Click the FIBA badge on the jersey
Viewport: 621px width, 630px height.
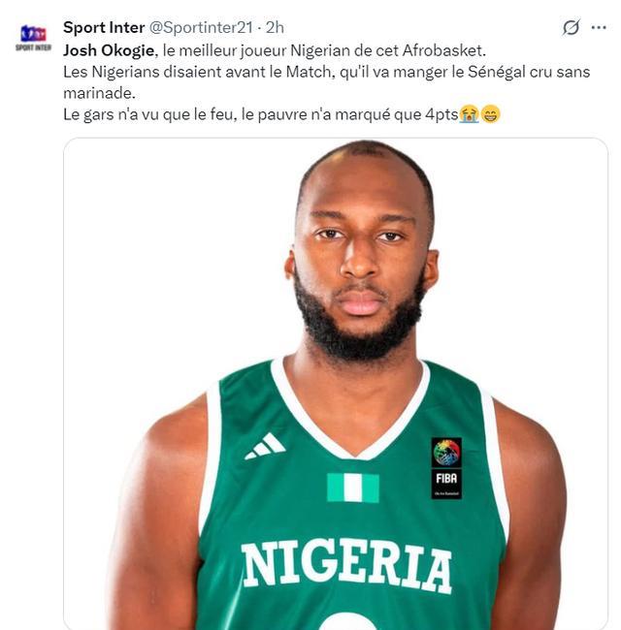coord(446,468)
